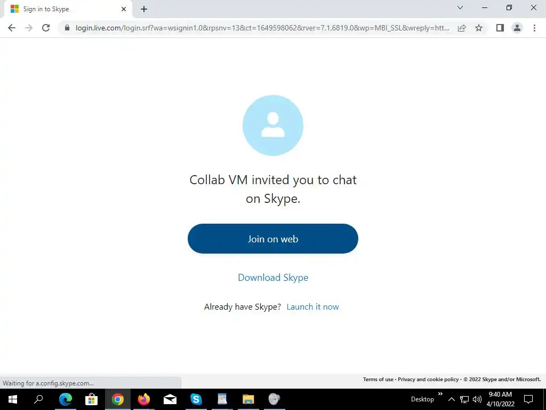Open the Skype app in taskbar

(x=196, y=399)
